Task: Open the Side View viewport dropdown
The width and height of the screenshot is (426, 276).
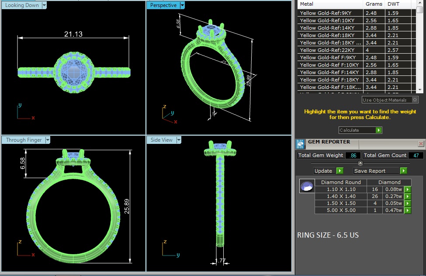Action: click(x=178, y=140)
